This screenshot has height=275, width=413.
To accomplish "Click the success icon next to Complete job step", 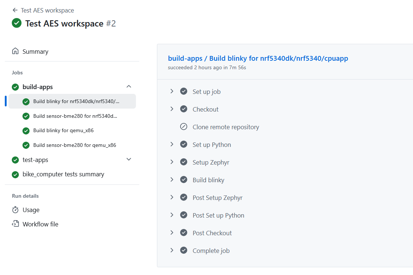I will [183, 250].
